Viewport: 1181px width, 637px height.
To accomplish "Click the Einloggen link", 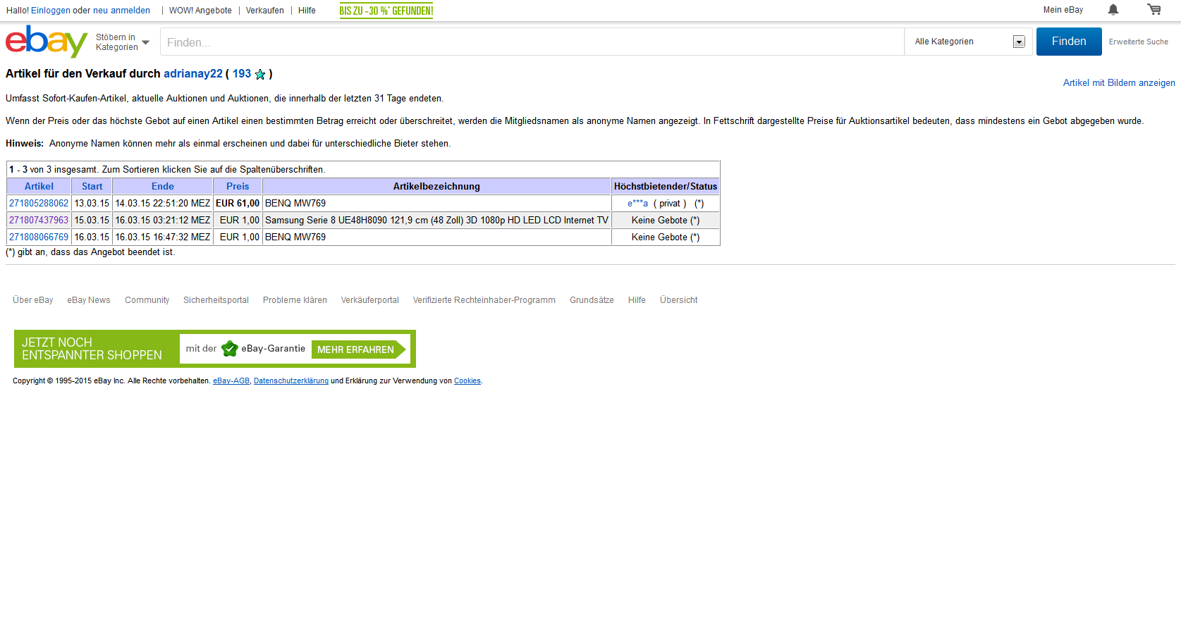I will click(x=51, y=11).
